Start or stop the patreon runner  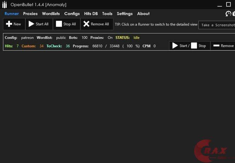point(190,46)
